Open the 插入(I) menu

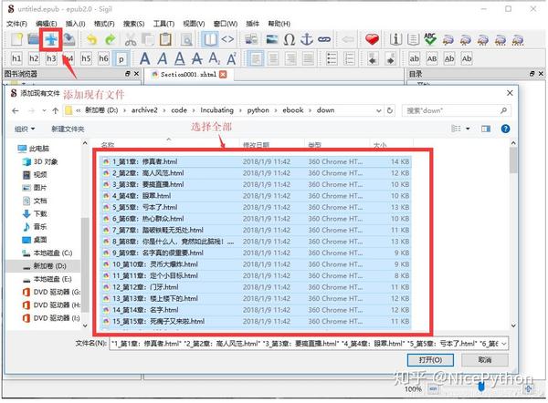pos(75,24)
